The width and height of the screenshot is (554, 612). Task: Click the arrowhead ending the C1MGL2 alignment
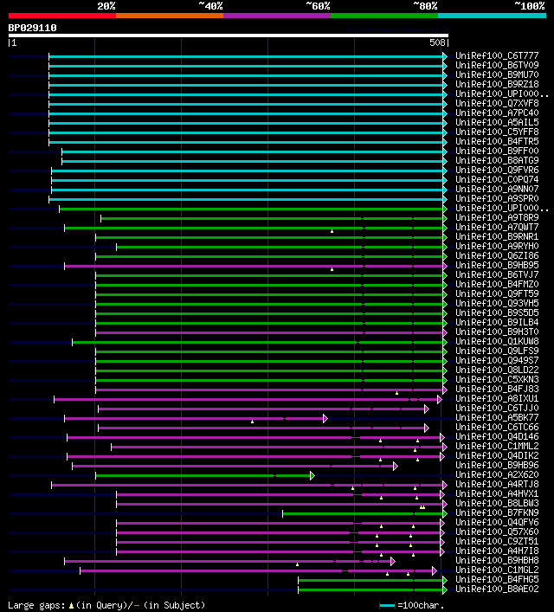pos(435,571)
